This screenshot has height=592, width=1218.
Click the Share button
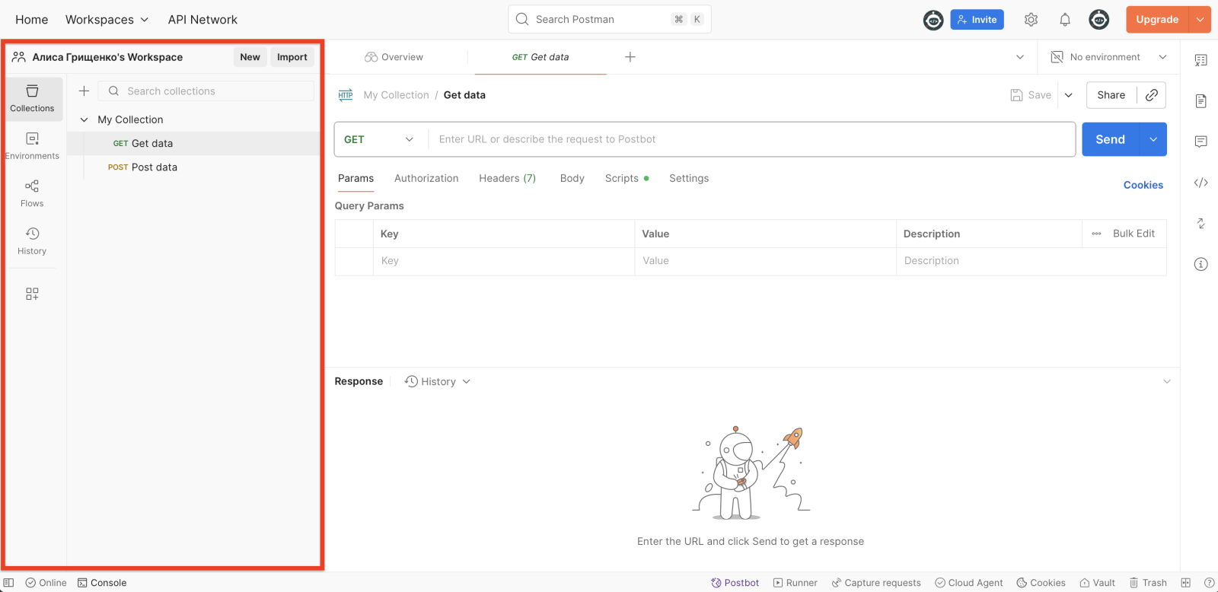(1111, 95)
